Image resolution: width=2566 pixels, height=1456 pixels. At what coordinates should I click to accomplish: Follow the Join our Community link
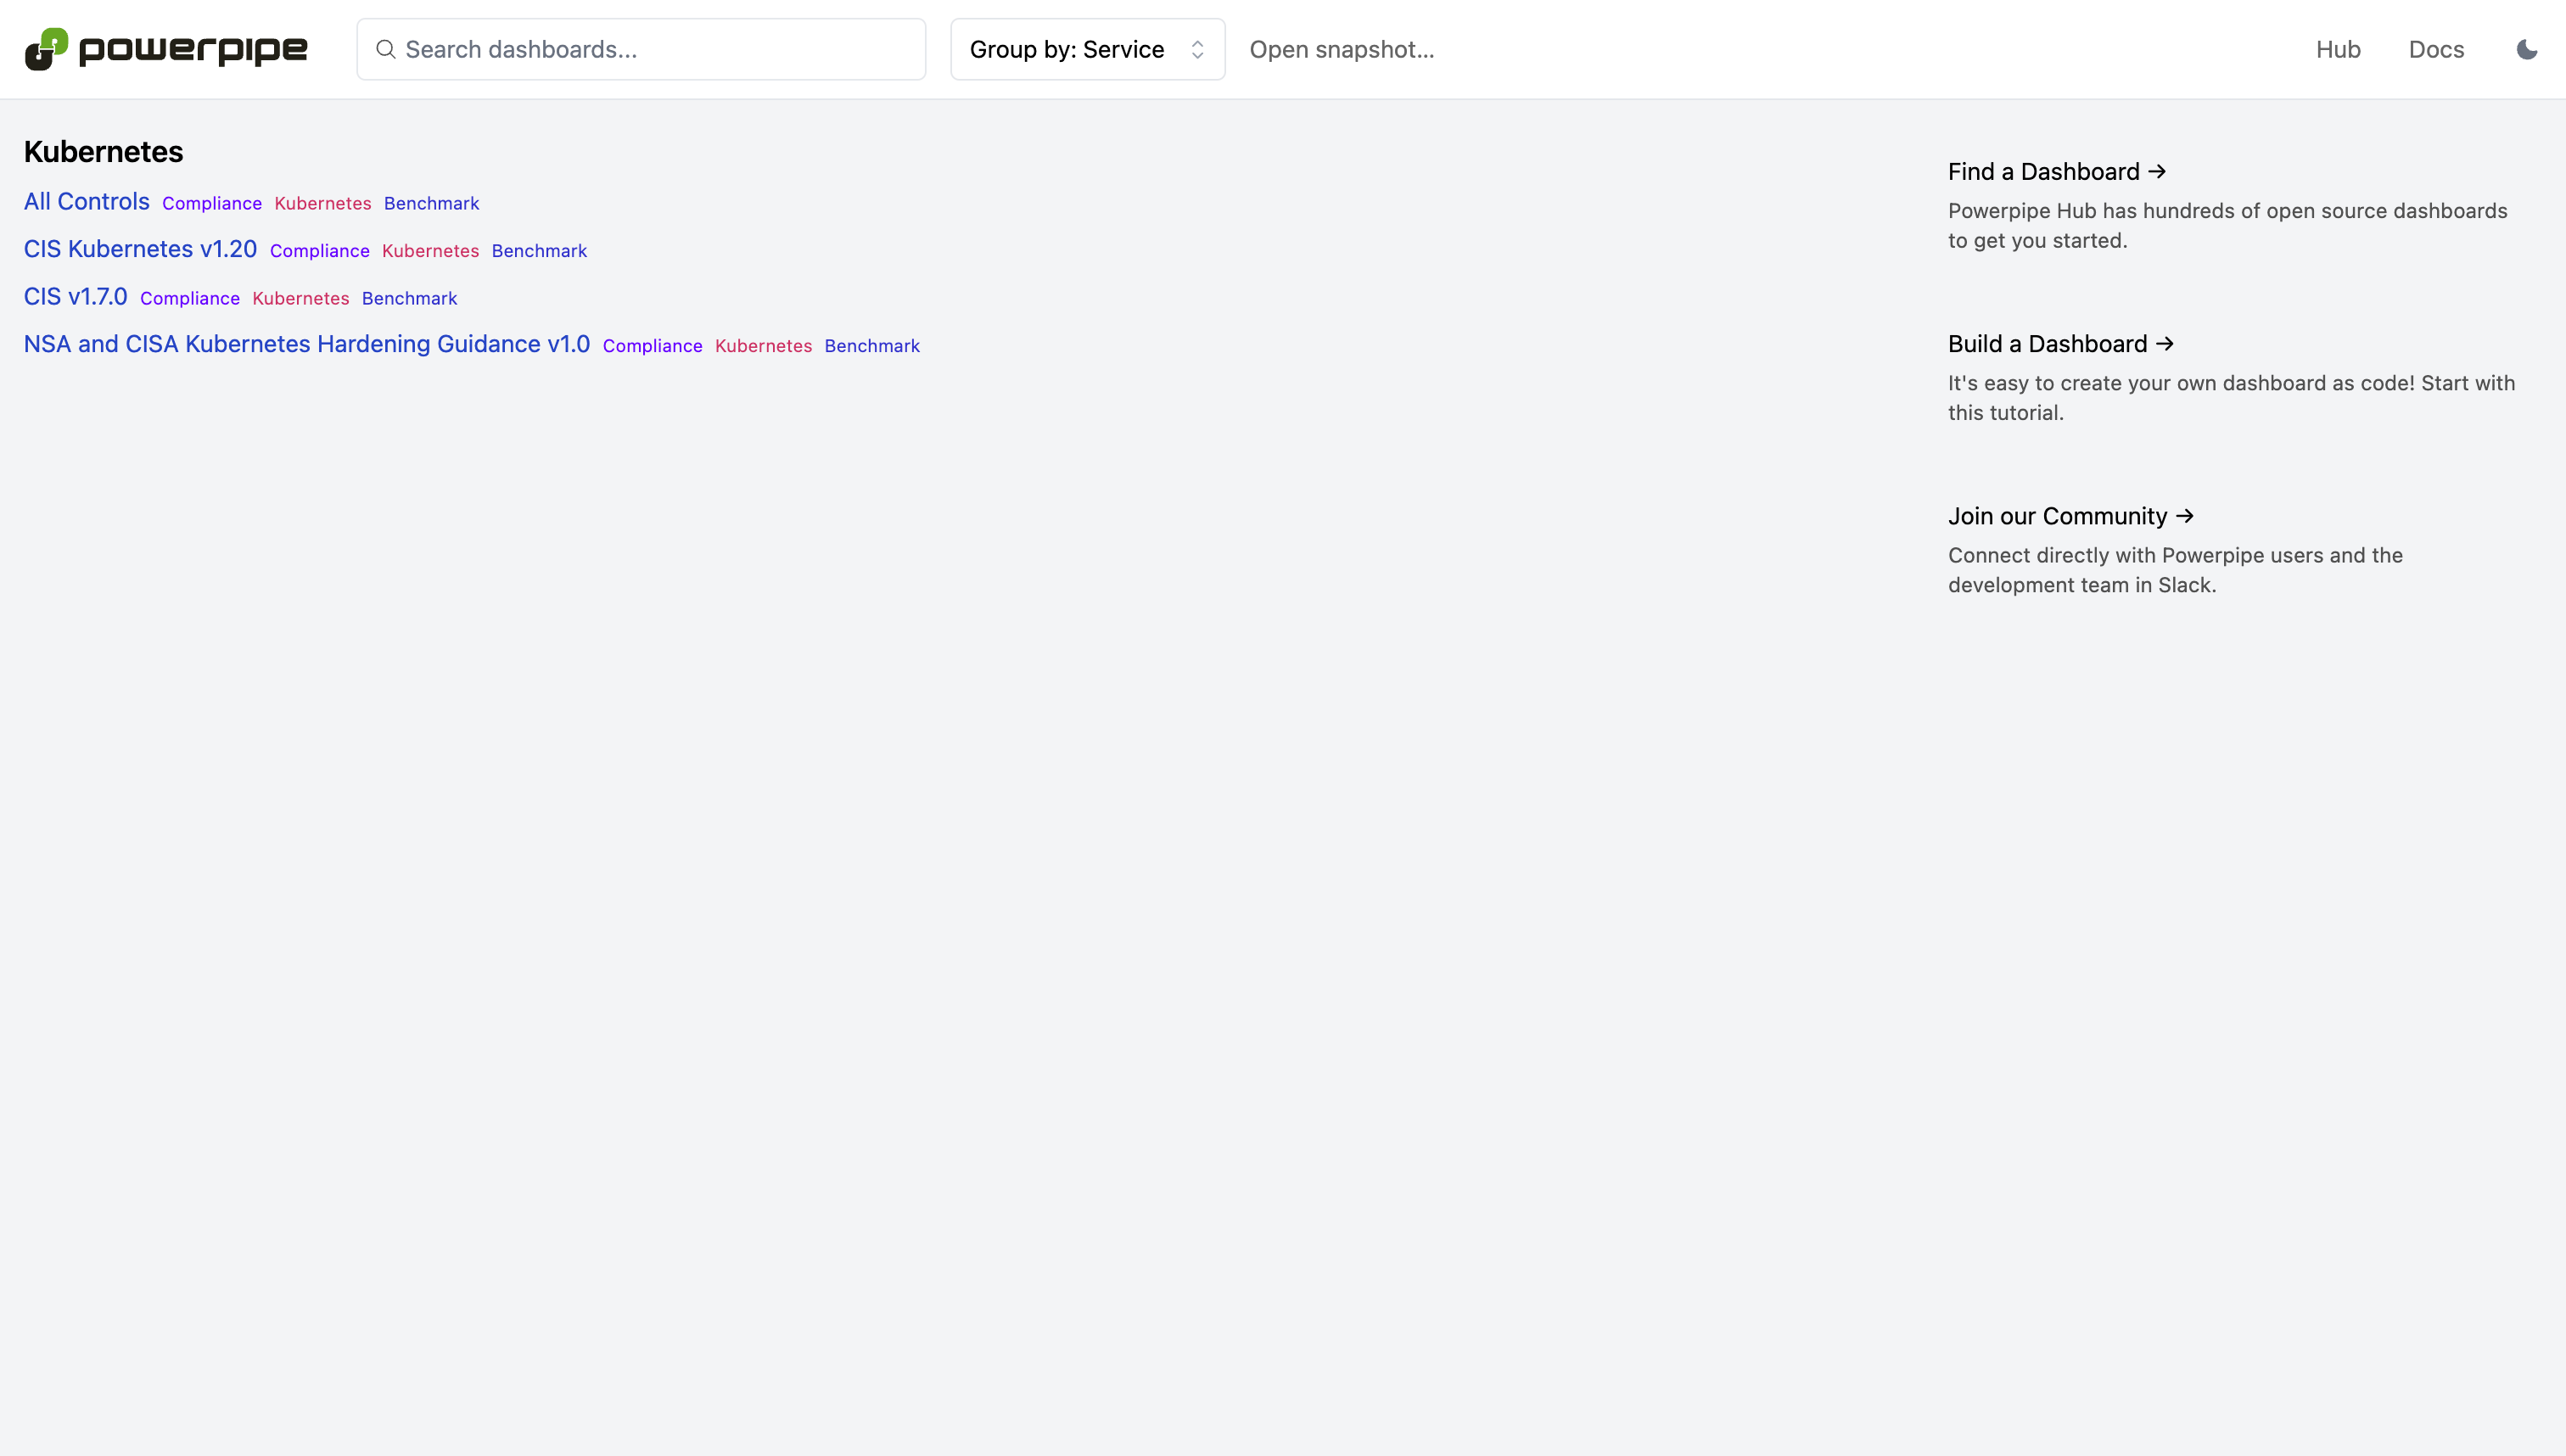click(2071, 516)
